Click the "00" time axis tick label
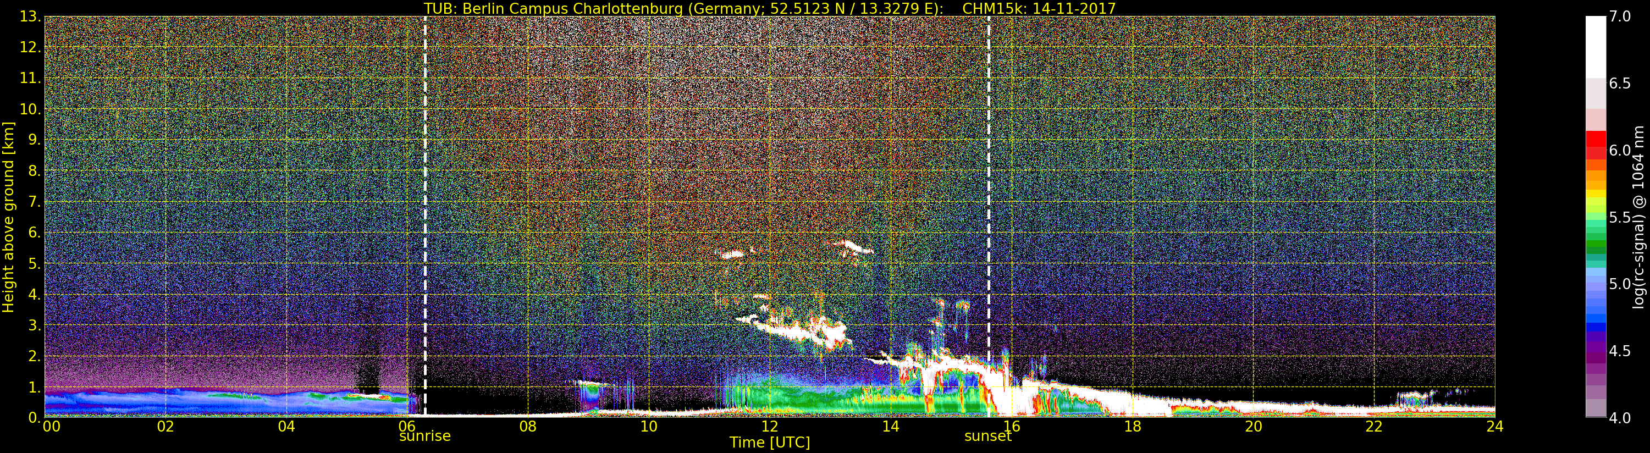1650x453 pixels. 51,427
